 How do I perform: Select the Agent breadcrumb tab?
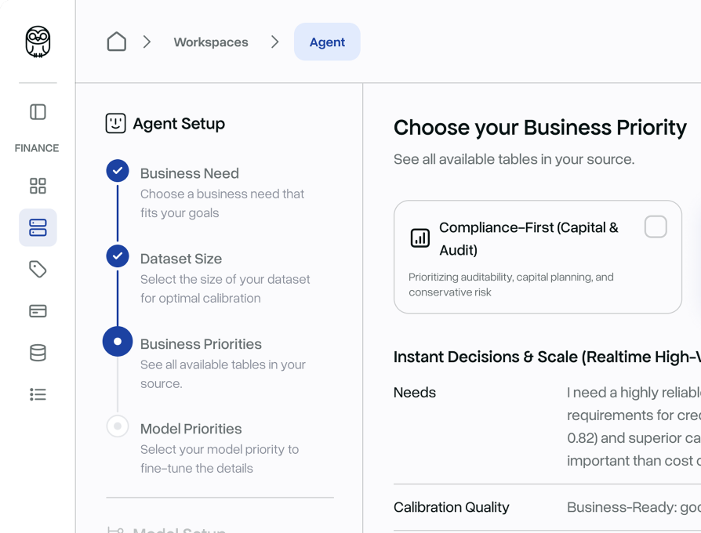point(327,42)
